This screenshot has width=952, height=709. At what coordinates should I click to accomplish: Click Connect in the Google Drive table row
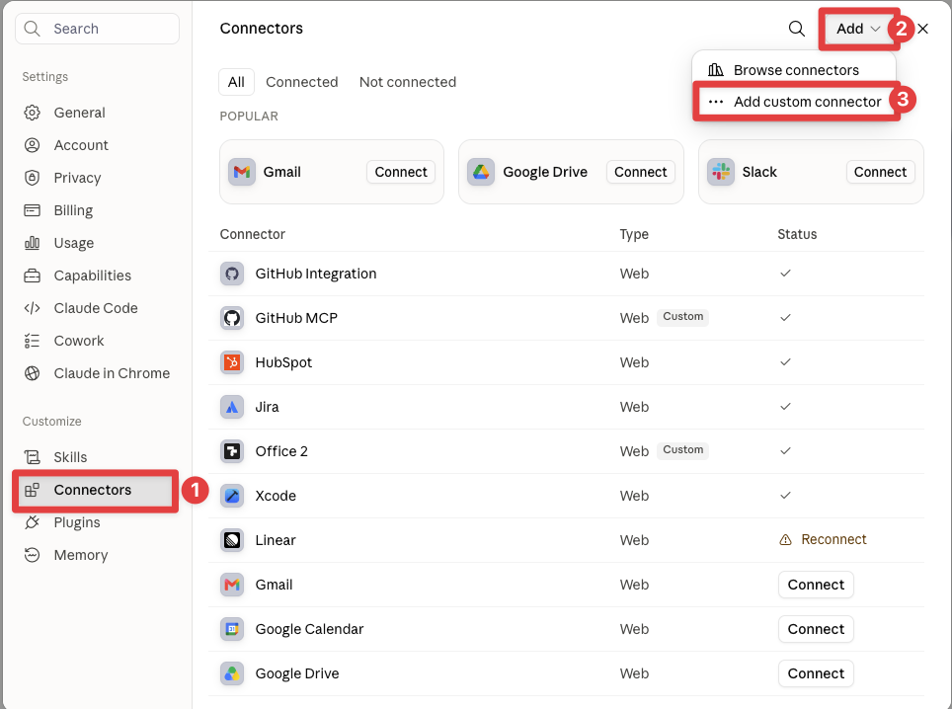pyautogui.click(x=816, y=673)
